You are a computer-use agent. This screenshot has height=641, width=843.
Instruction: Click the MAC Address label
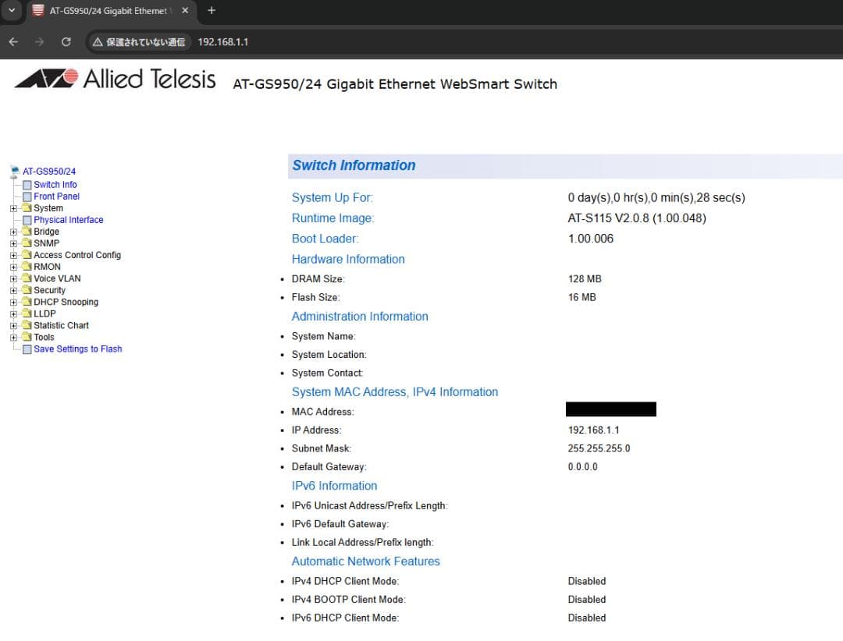pos(322,412)
